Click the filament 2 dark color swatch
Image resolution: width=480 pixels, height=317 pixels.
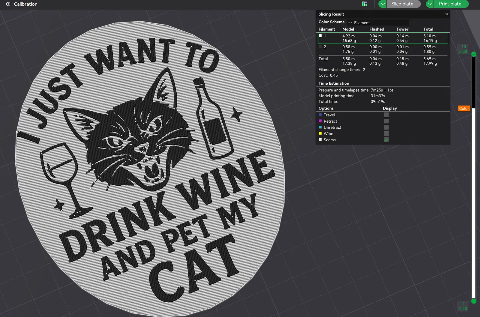click(320, 47)
